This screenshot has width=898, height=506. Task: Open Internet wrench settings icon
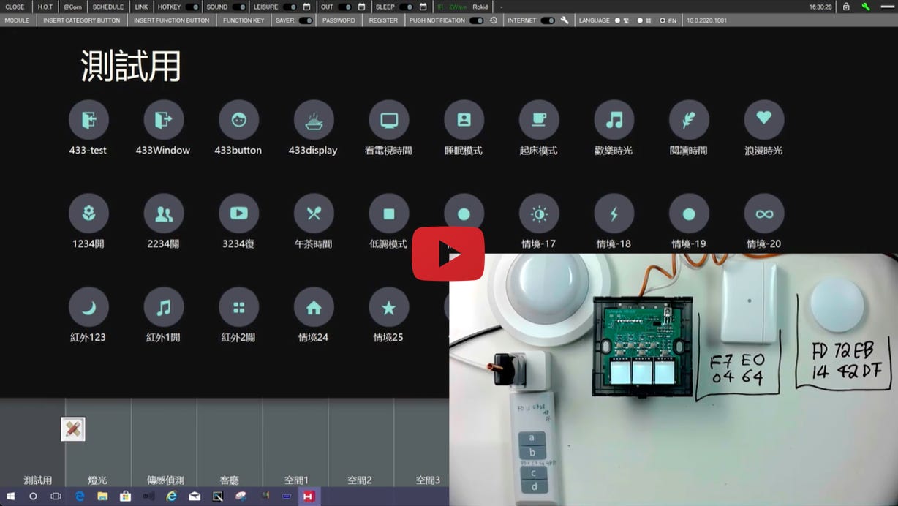coord(565,20)
